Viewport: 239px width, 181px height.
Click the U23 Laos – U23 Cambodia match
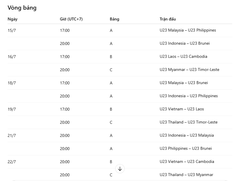click(183, 57)
